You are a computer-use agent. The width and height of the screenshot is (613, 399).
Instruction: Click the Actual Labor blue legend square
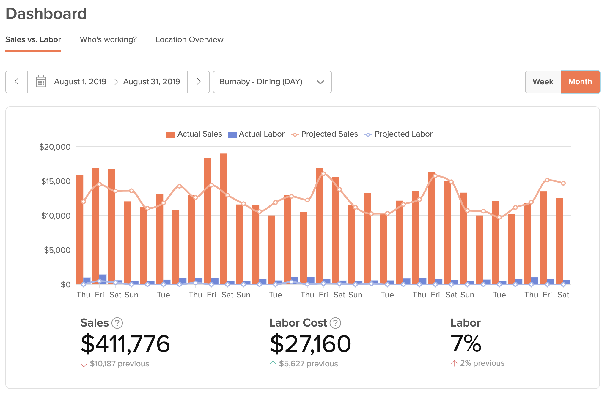coord(232,134)
